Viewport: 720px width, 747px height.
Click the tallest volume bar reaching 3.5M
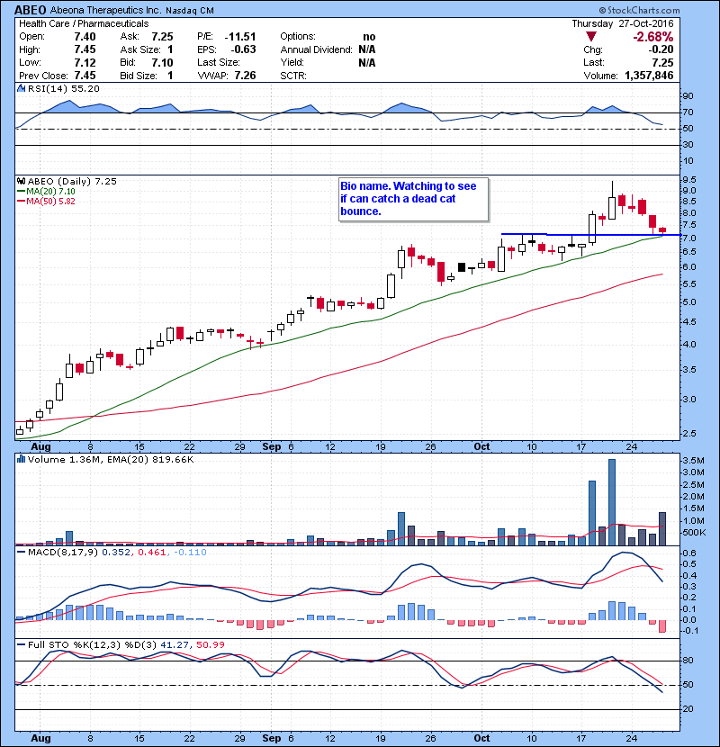coord(612,502)
